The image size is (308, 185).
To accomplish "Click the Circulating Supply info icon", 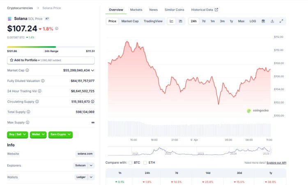I will tap(37, 101).
